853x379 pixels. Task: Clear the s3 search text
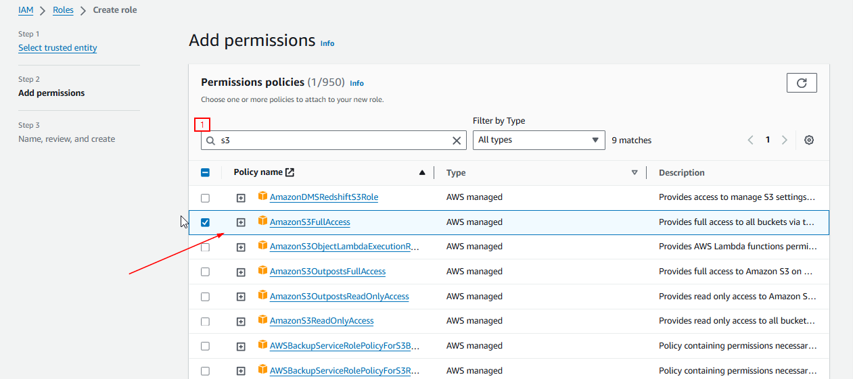pyautogui.click(x=457, y=141)
